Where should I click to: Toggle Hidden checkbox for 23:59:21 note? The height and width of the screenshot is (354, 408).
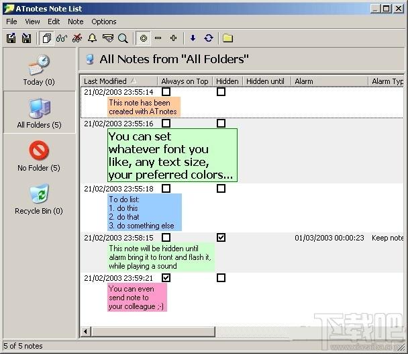point(221,277)
